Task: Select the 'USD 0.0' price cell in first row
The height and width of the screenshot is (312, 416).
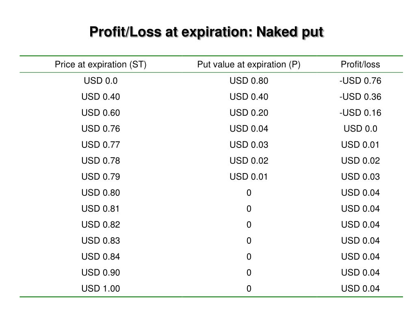Action: coord(101,81)
